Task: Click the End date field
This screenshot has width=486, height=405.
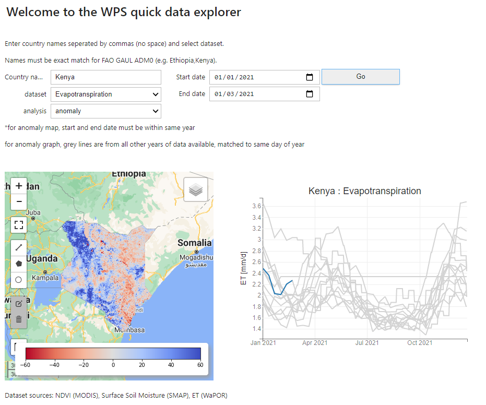Action: click(x=256, y=94)
